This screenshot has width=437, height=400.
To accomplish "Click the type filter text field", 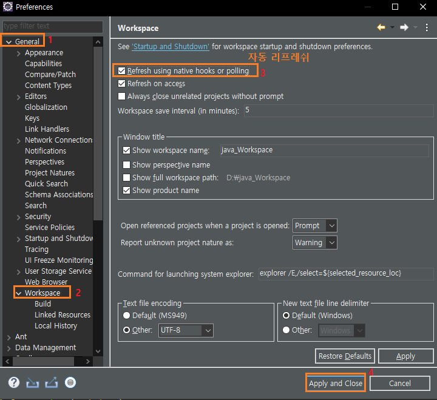I will click(x=53, y=26).
